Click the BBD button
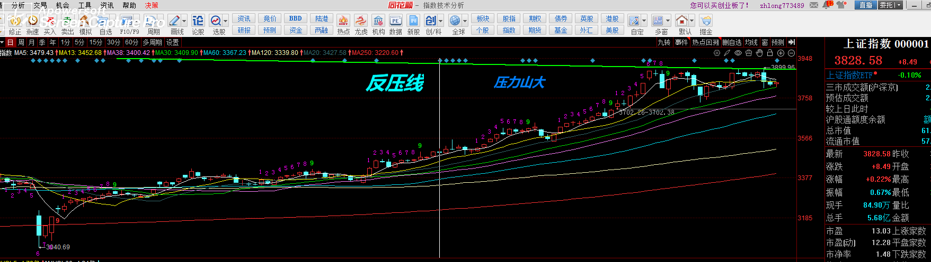 (x=296, y=18)
